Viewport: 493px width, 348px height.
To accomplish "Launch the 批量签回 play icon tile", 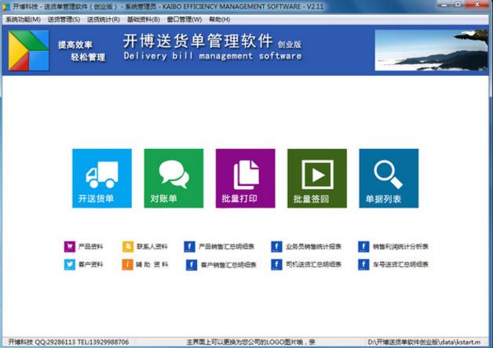I will (x=316, y=178).
